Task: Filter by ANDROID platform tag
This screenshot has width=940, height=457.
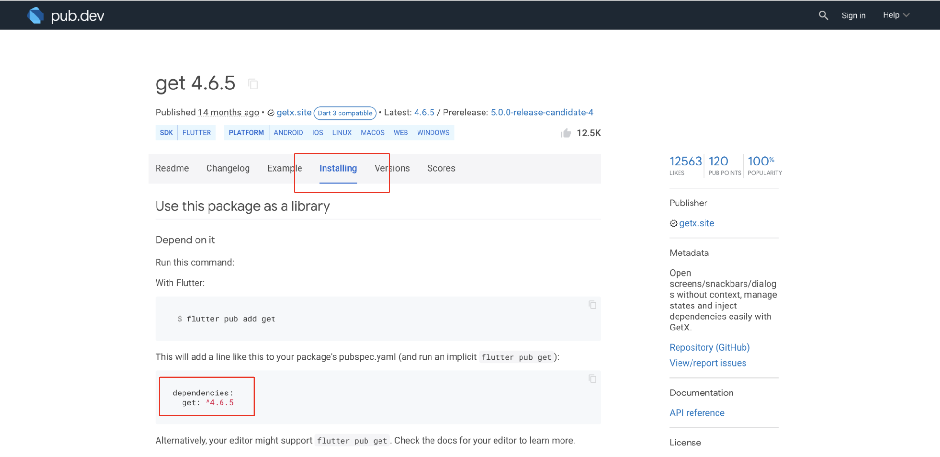Action: point(288,133)
